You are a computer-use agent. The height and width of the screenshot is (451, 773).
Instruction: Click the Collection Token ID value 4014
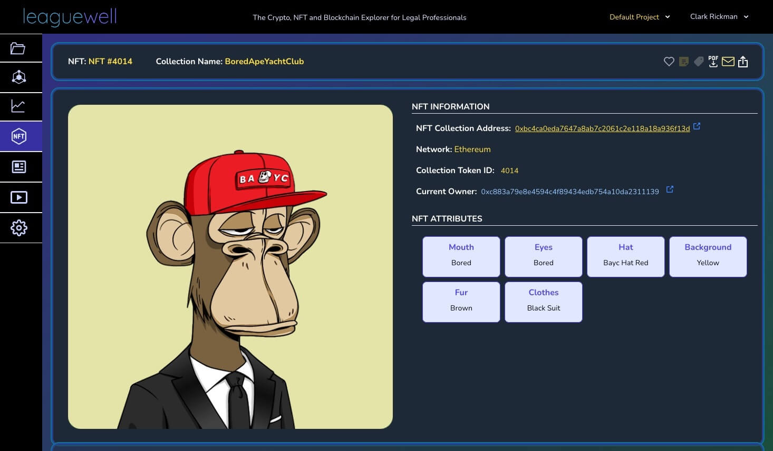pos(509,171)
